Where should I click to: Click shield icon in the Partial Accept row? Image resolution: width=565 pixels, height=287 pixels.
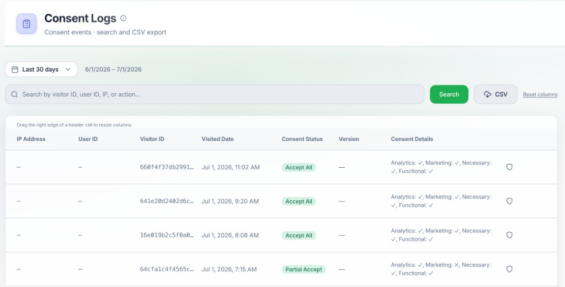(x=509, y=269)
